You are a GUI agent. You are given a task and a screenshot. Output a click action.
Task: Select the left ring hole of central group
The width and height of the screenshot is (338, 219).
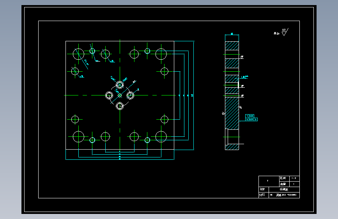[x=109, y=95]
